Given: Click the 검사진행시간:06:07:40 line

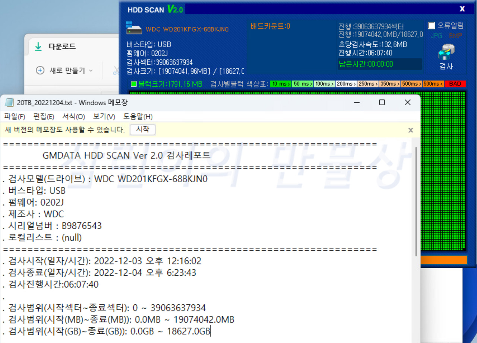Looking at the screenshot, I should point(51,284).
